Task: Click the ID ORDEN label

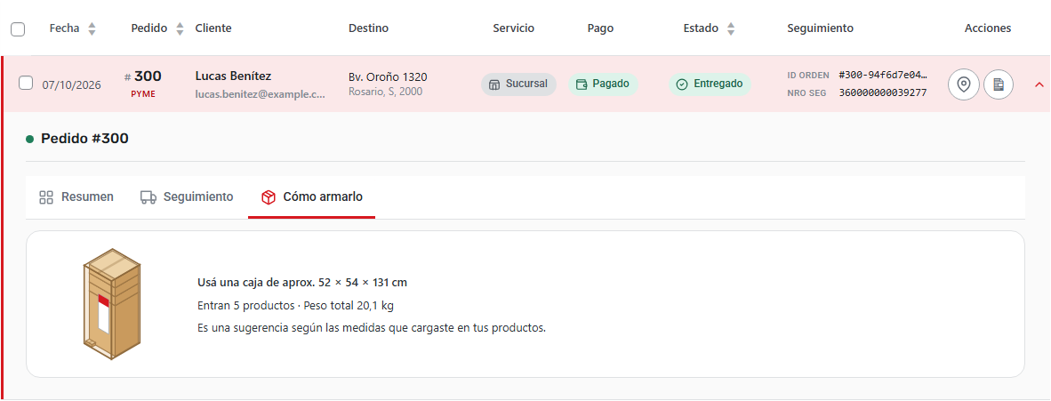Action: pos(808,75)
